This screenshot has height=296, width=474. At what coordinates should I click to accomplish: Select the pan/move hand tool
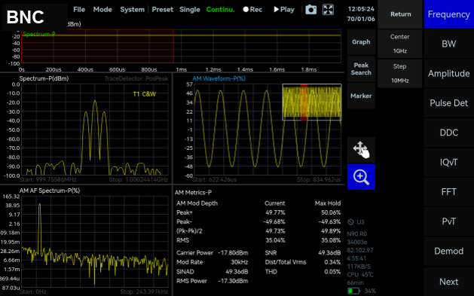[x=361, y=150]
